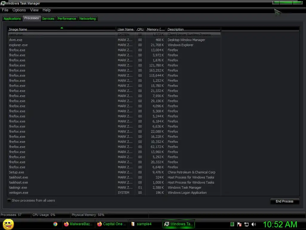The width and height of the screenshot is (306, 230).
Task: Sort by the Image Name column header
Action: 62,29
